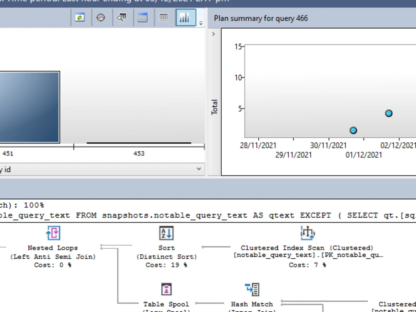Image resolution: width=416 pixels, height=312 pixels.
Task: Expand the plan summary side chevron
Action: (213, 34)
